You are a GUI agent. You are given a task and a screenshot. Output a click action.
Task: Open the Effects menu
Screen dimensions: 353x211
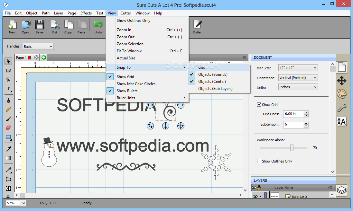click(86, 13)
